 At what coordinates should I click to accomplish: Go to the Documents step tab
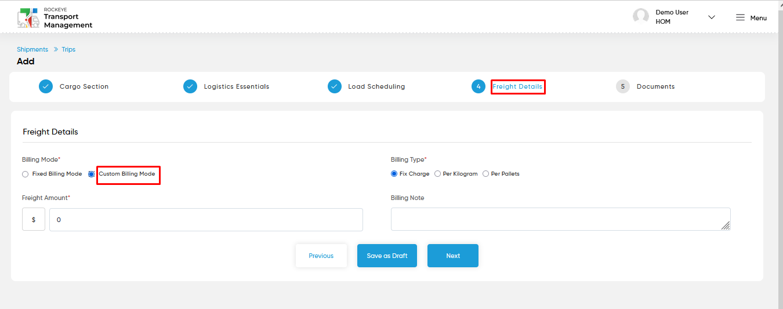click(656, 86)
